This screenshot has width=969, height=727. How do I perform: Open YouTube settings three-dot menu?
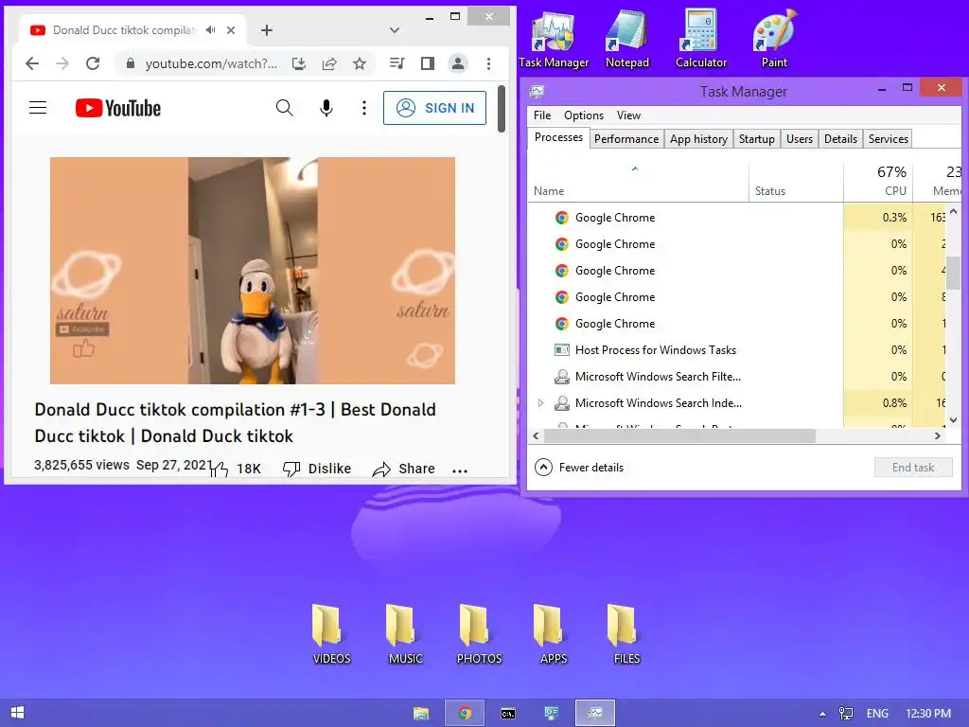(364, 108)
